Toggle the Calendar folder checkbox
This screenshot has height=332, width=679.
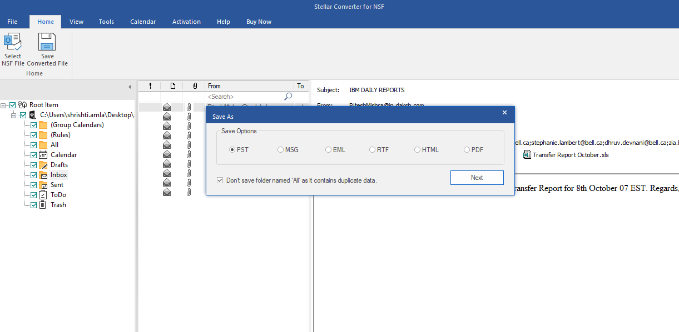(33, 155)
